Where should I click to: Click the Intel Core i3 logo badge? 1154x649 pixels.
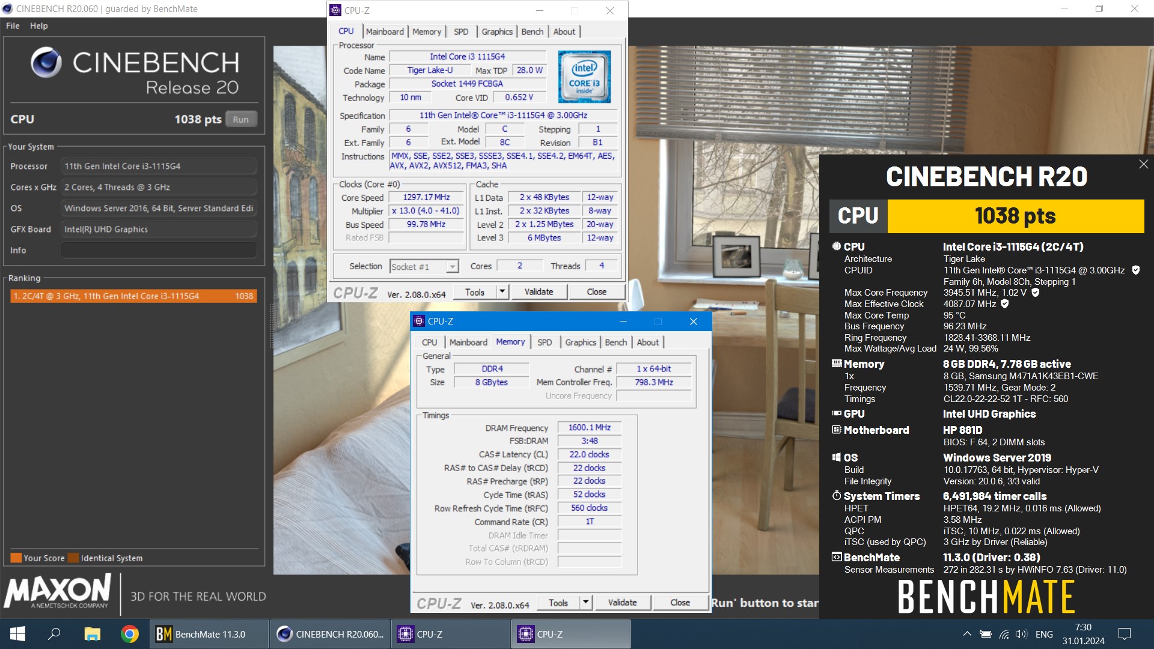click(x=584, y=77)
